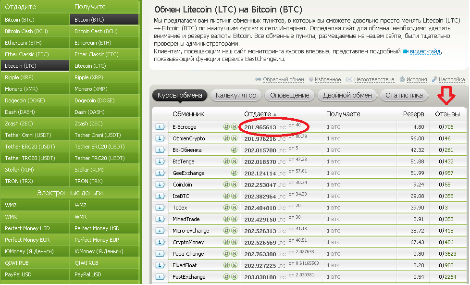Select PayPal USD in Отдадите column
This screenshot has width=470, height=285.
tap(35, 274)
